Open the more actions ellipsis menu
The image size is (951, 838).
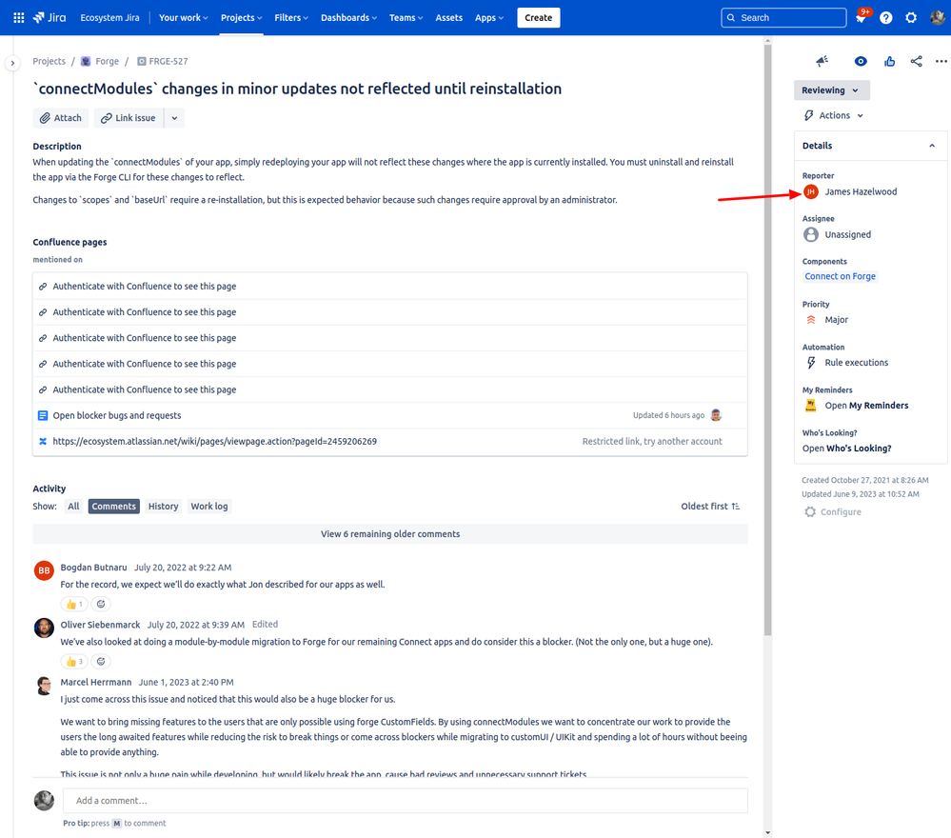[941, 61]
